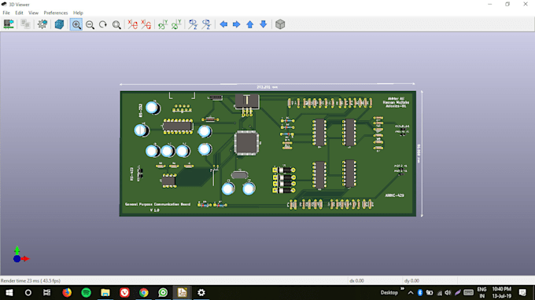
Task: Rotate X counterclockwise icon
Action: click(x=146, y=24)
